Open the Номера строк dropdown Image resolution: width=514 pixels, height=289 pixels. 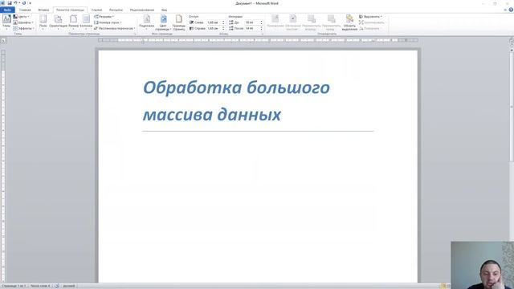point(108,22)
